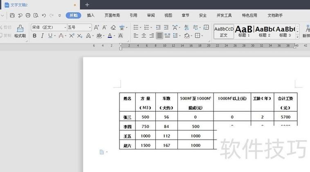Screen dimensions: 310x172
Task: Open the paragraph shading fill dropdown
Action: tap(191, 36)
